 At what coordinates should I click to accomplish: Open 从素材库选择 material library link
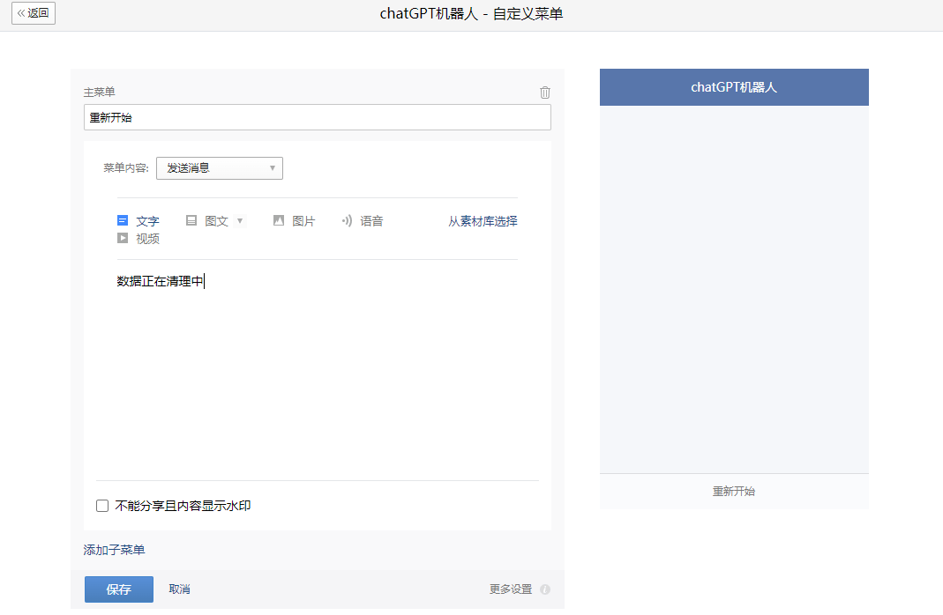(483, 221)
